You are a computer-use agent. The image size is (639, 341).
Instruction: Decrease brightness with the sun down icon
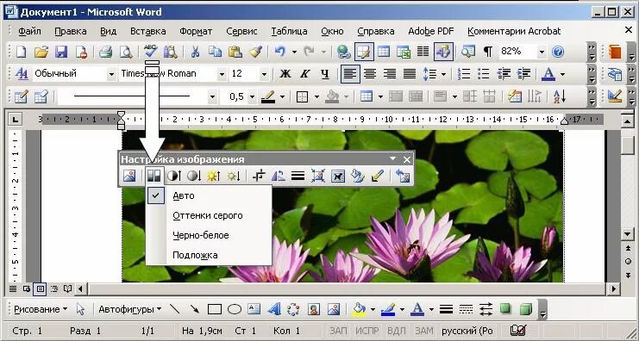[x=234, y=177]
